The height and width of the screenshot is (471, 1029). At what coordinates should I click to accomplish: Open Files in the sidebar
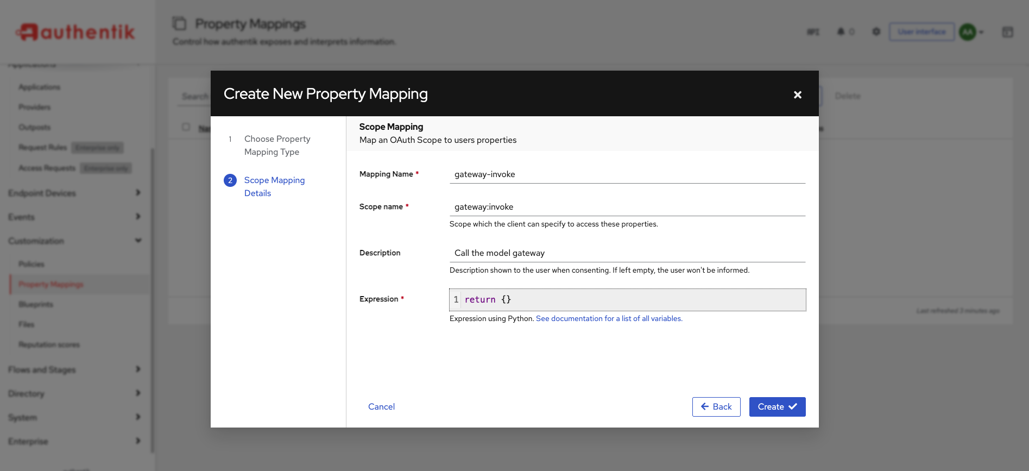[x=27, y=325]
